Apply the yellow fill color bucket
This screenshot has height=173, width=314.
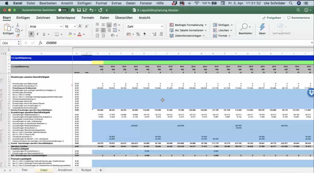click(70, 34)
